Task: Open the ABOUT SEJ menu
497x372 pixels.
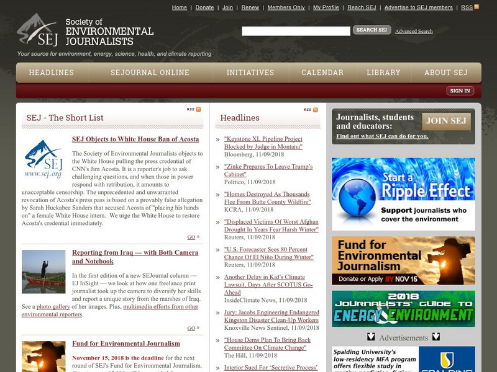Action: point(446,73)
